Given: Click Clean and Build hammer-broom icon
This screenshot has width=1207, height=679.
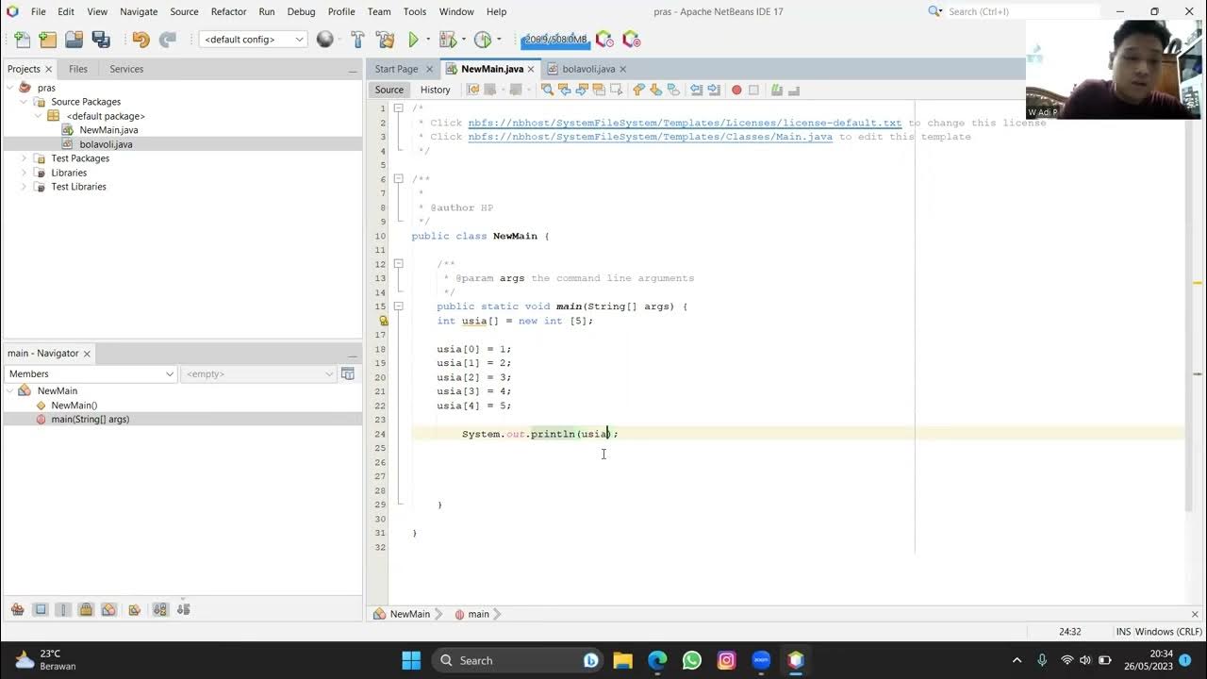Looking at the screenshot, I should tap(385, 40).
